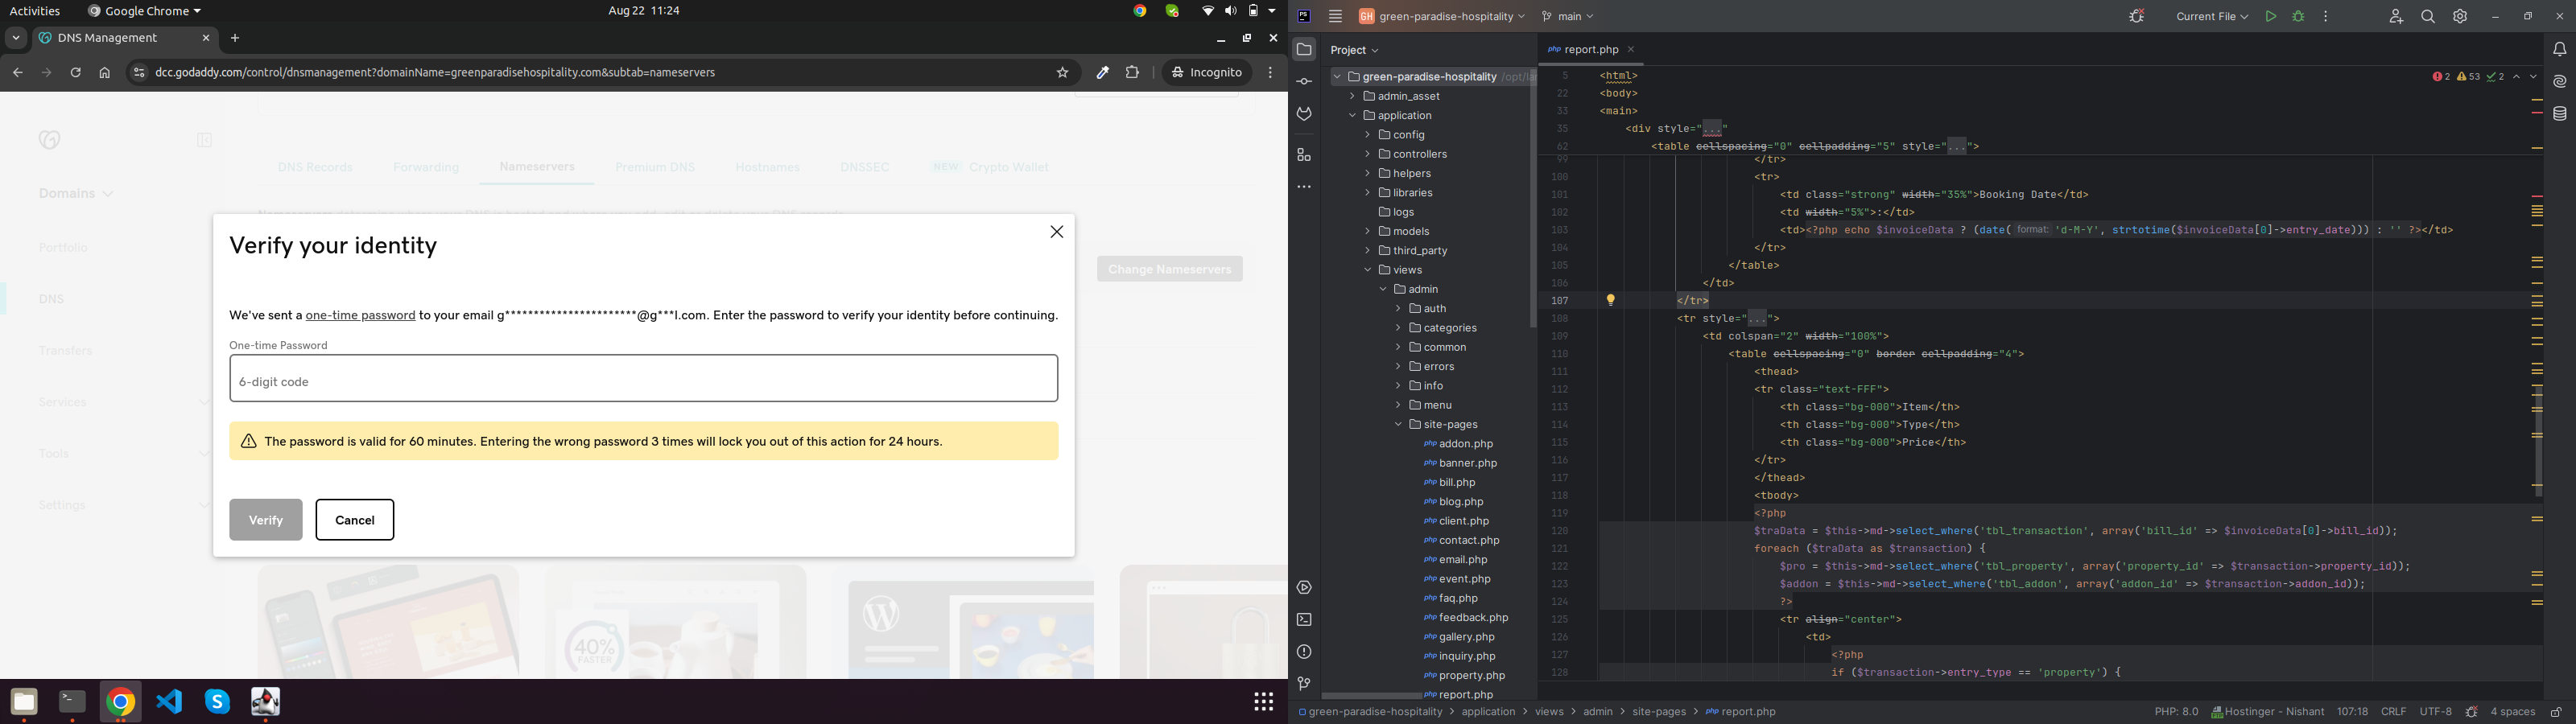Collapse the site-pages folder
This screenshot has height=724, width=2576.
pos(1398,425)
